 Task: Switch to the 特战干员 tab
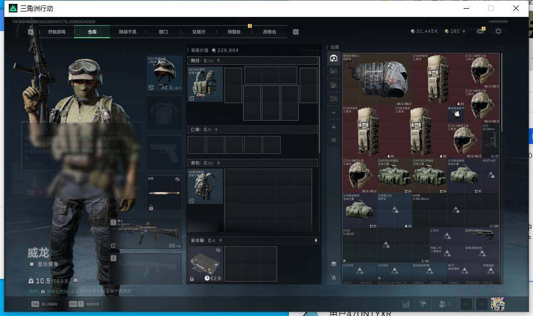coord(128,32)
